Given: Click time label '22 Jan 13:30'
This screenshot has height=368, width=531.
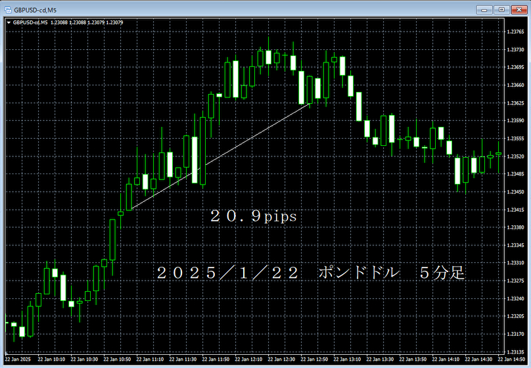Looking at the screenshot, I should click(380, 359).
